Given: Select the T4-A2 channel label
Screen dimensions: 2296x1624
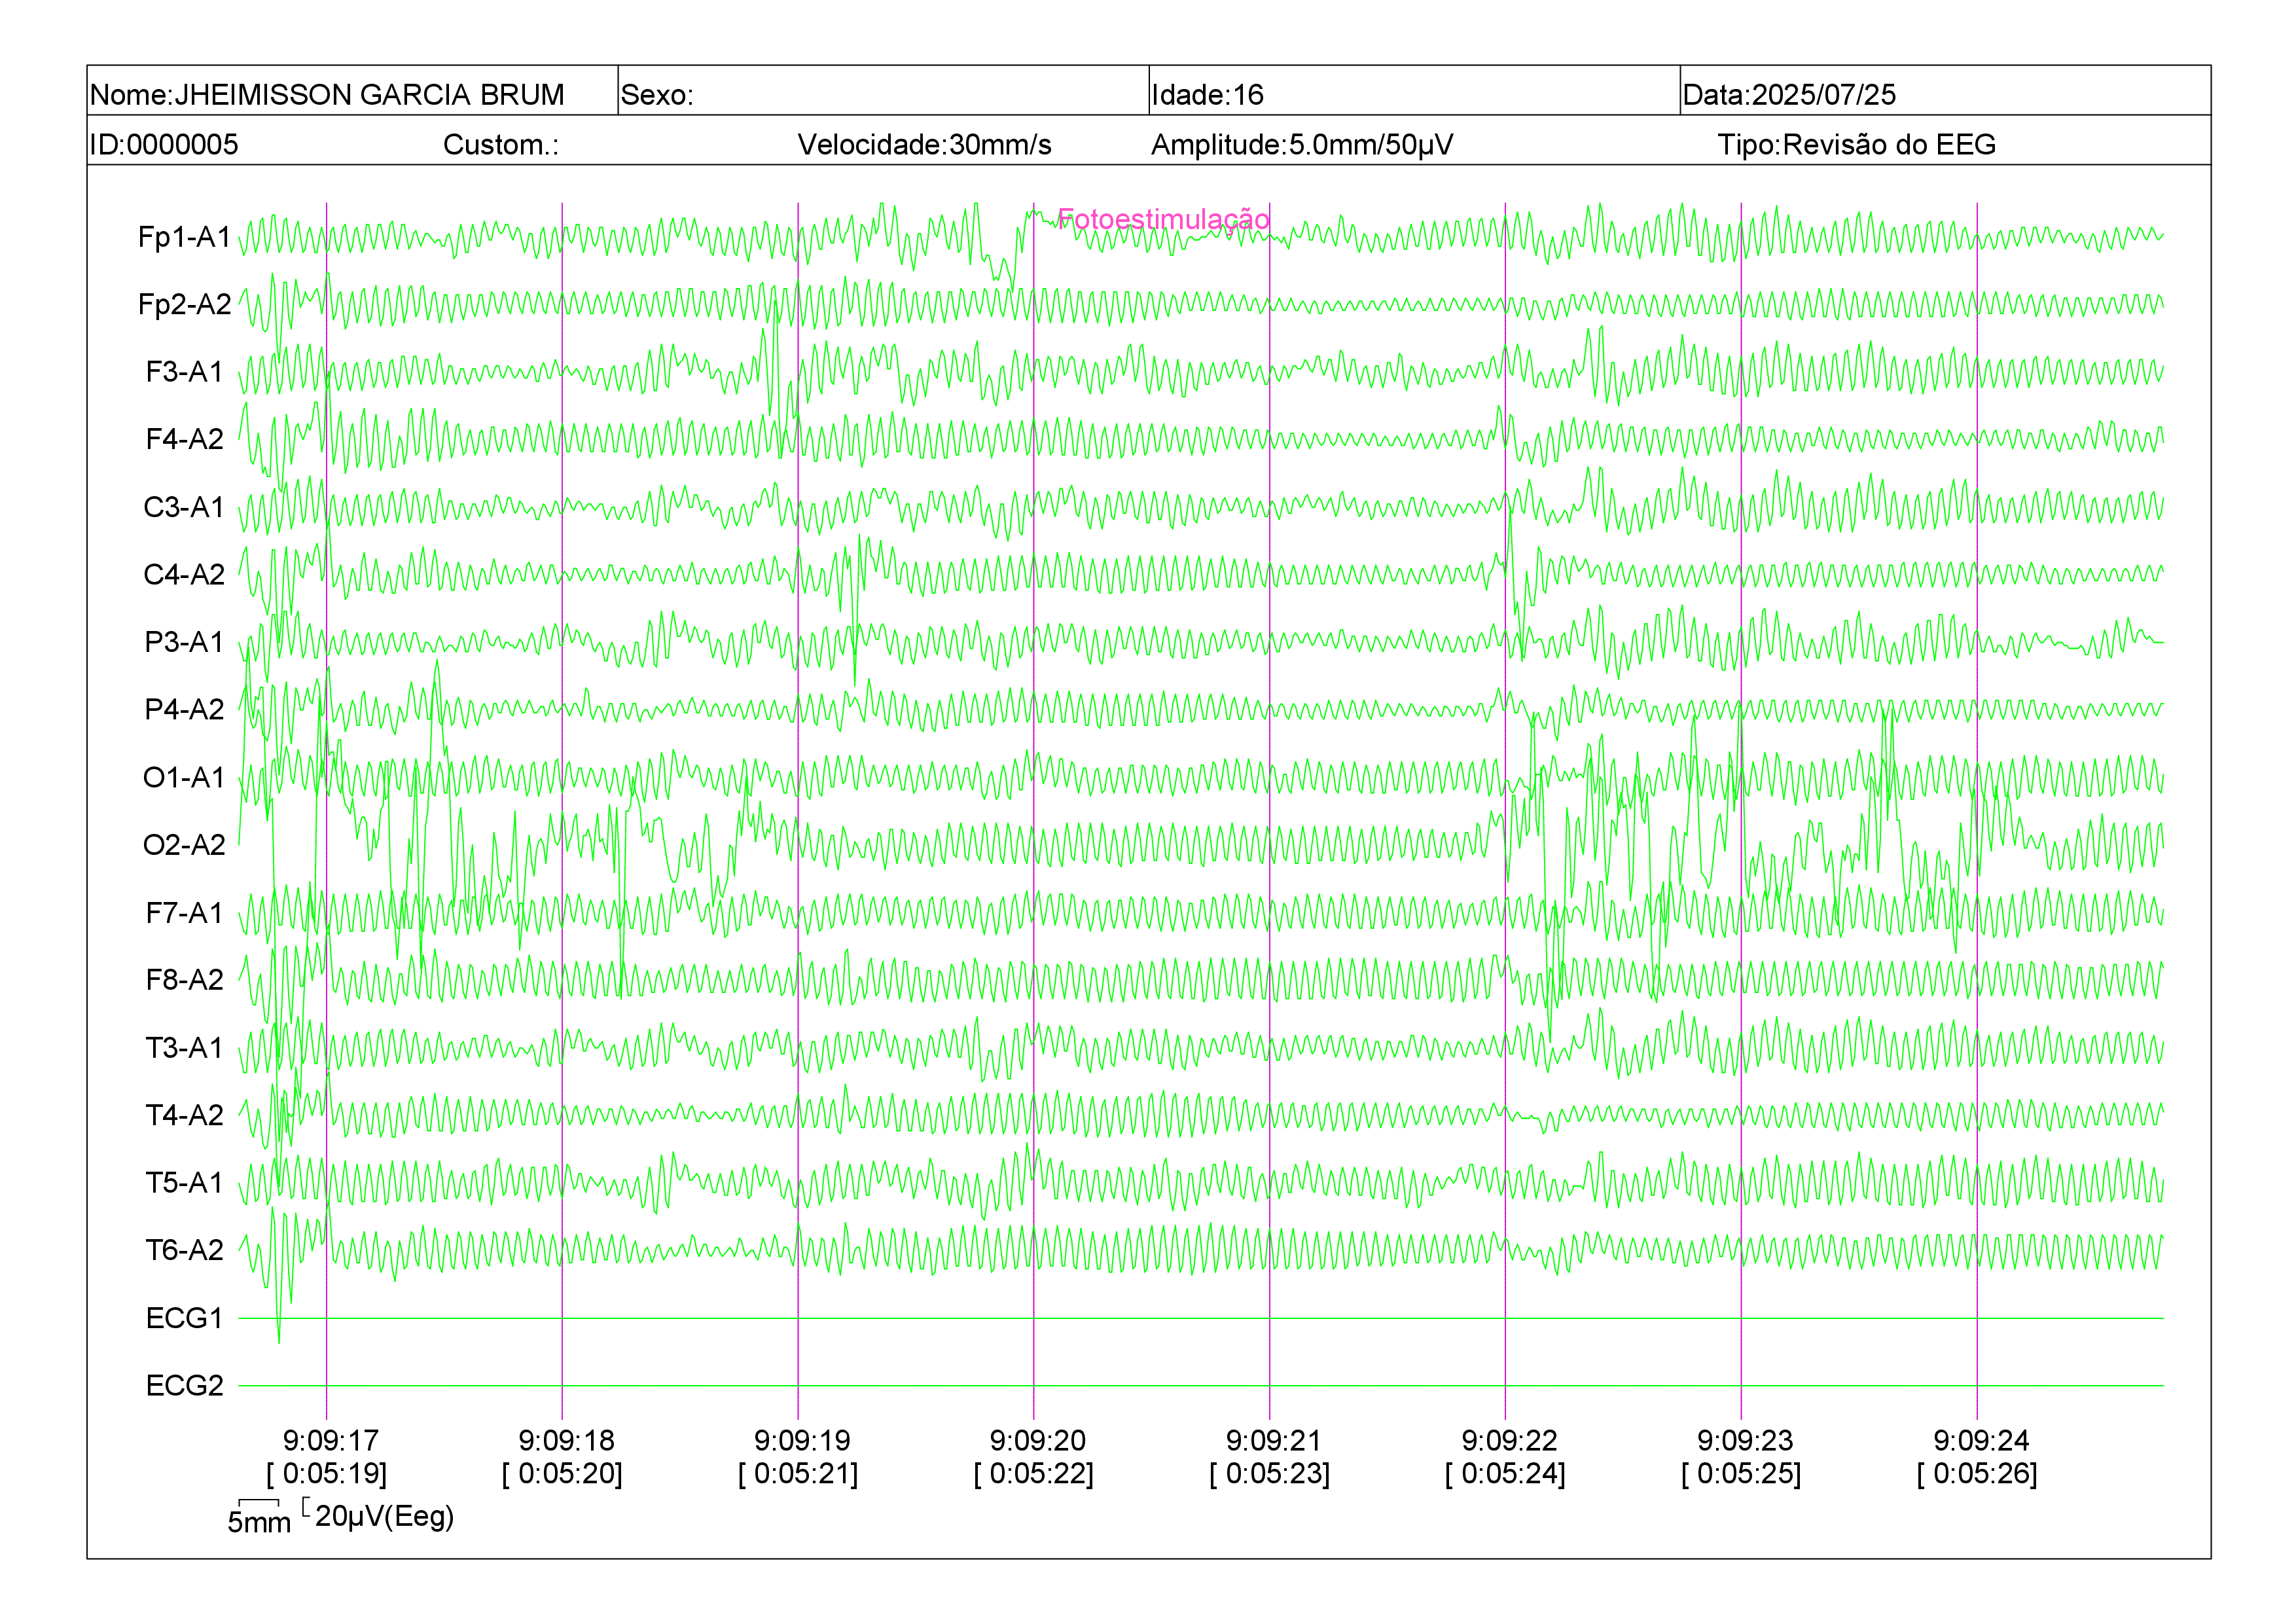Looking at the screenshot, I should coord(184,1115).
